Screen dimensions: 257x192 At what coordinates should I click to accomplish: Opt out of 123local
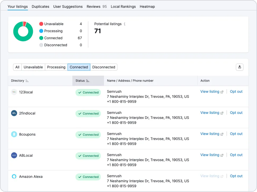coord(236,92)
